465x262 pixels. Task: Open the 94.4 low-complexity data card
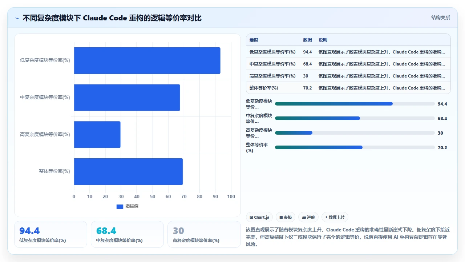(51, 234)
